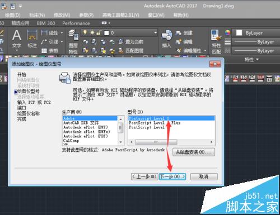Select the 引线 leader tool
The height and width of the screenshot is (215, 280).
49,42
